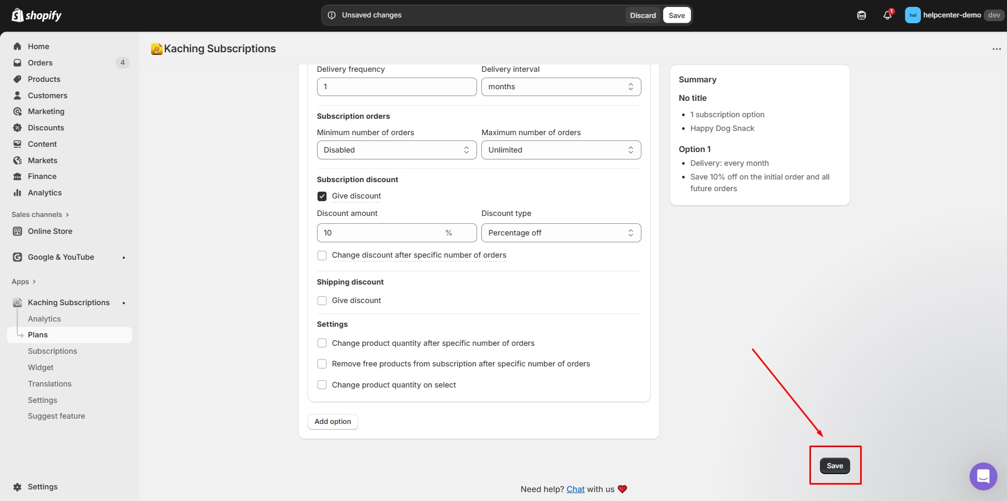Switch to the Subscriptions page

tap(52, 351)
